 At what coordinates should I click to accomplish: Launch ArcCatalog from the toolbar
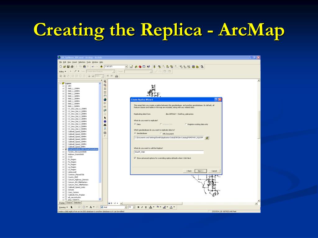(136, 67)
